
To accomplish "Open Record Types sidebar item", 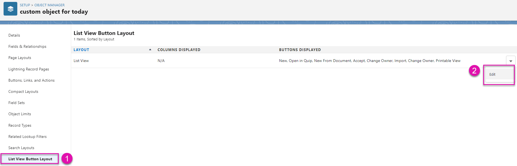I will click(x=20, y=126).
